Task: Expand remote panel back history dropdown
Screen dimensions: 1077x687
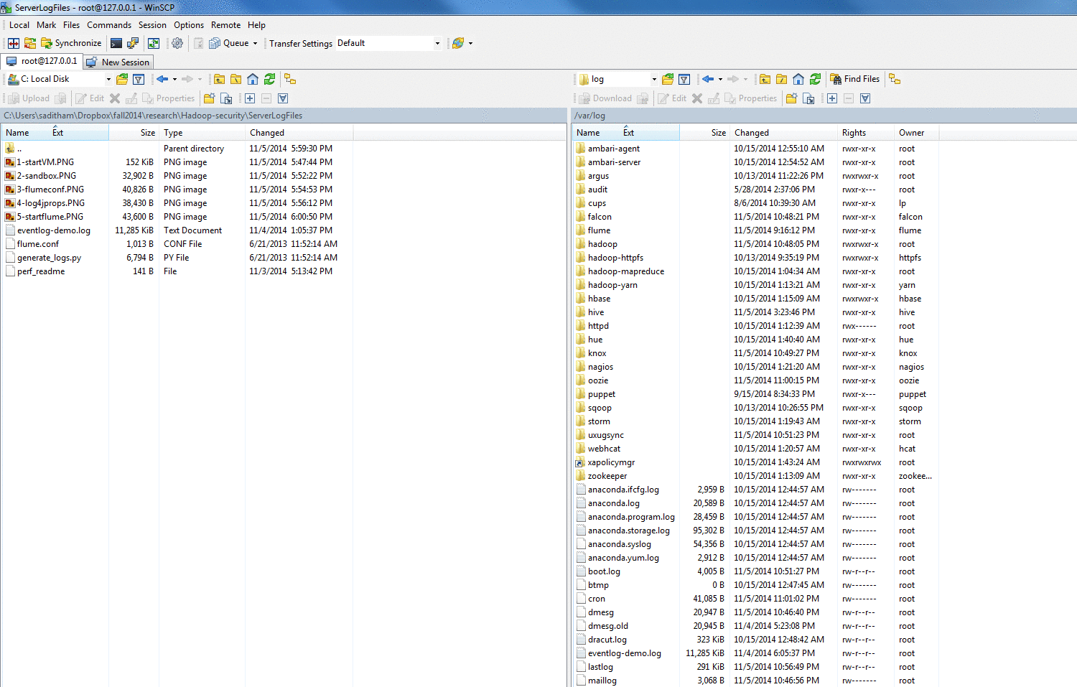Action: (720, 79)
